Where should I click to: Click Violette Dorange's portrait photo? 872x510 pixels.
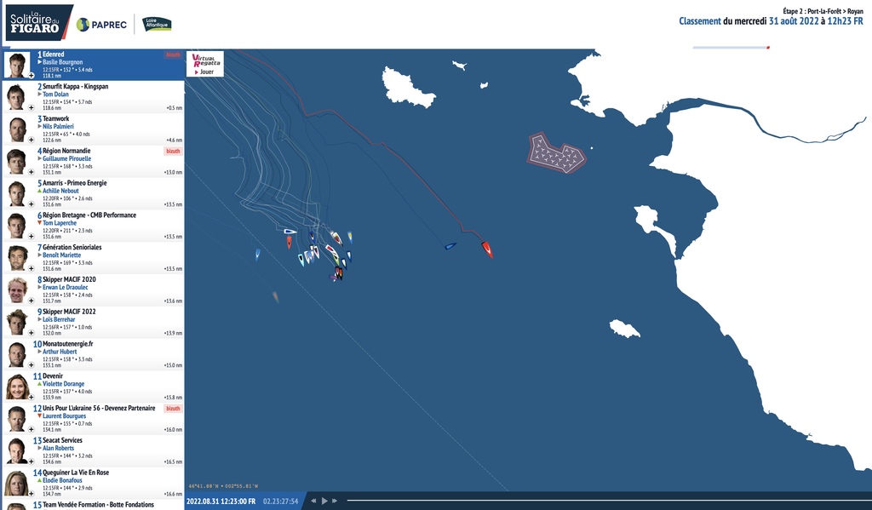click(17, 387)
